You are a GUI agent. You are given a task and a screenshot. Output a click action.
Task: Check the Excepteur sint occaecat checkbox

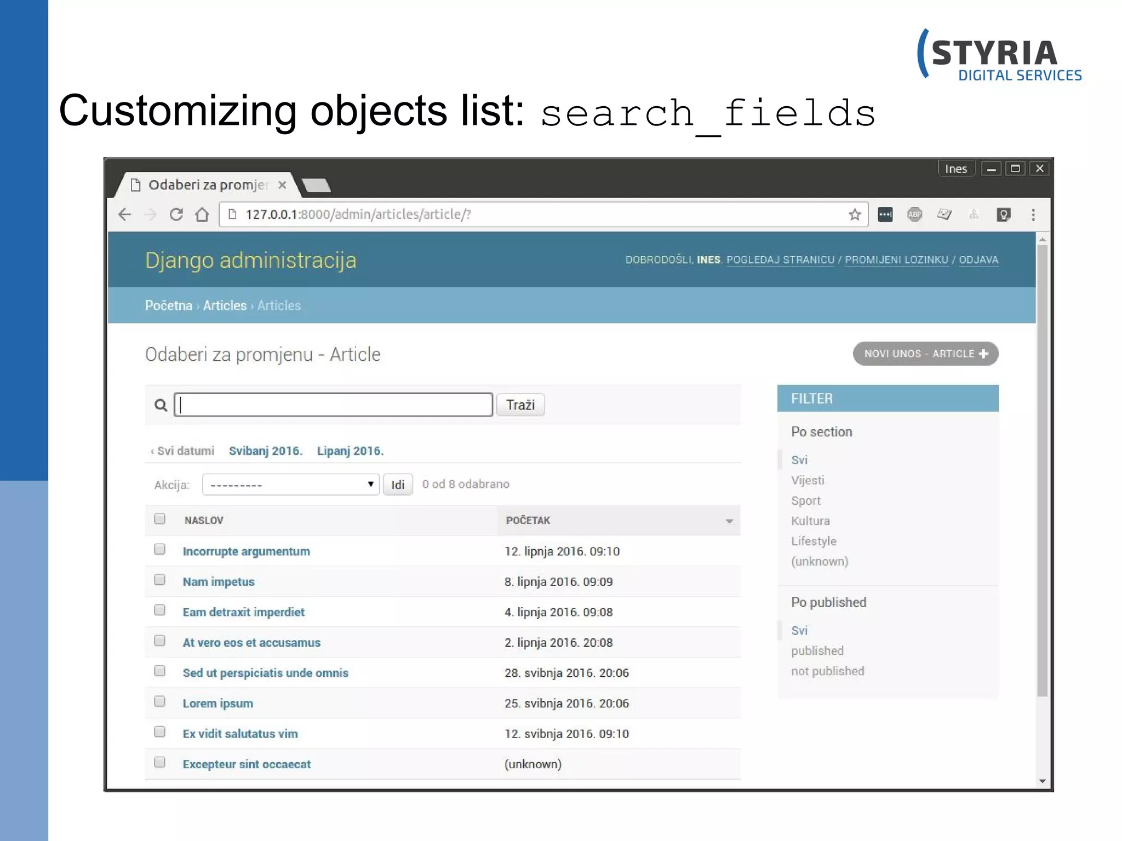[x=159, y=762]
